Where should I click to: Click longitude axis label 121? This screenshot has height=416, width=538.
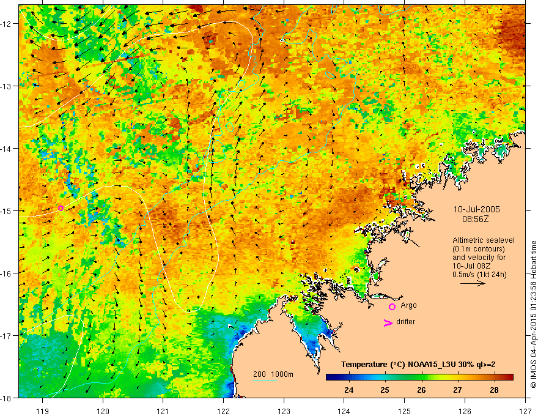[163, 412]
